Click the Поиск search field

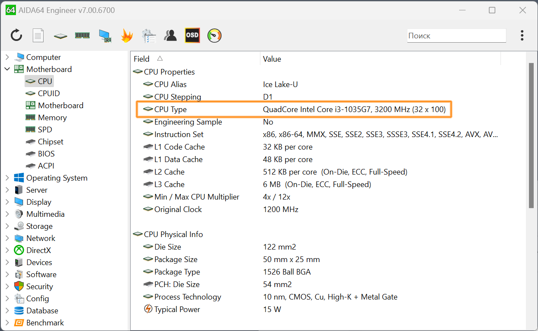pyautogui.click(x=456, y=36)
